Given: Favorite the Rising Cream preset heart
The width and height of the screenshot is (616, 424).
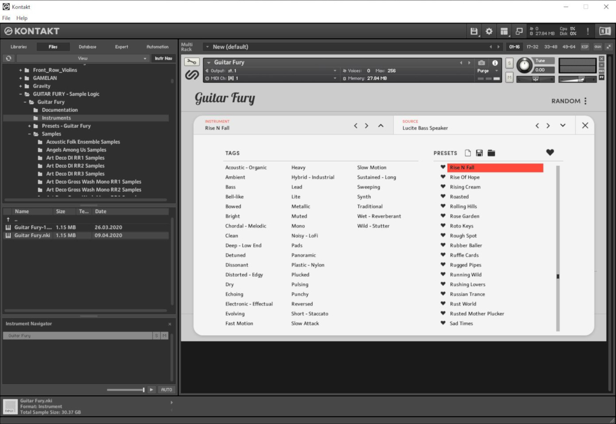Looking at the screenshot, I should (x=443, y=187).
